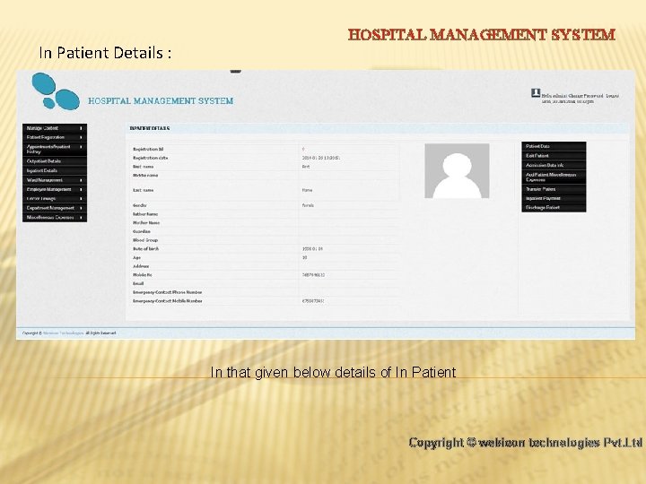
Task: Click the Blood Group label
Action: [145, 240]
